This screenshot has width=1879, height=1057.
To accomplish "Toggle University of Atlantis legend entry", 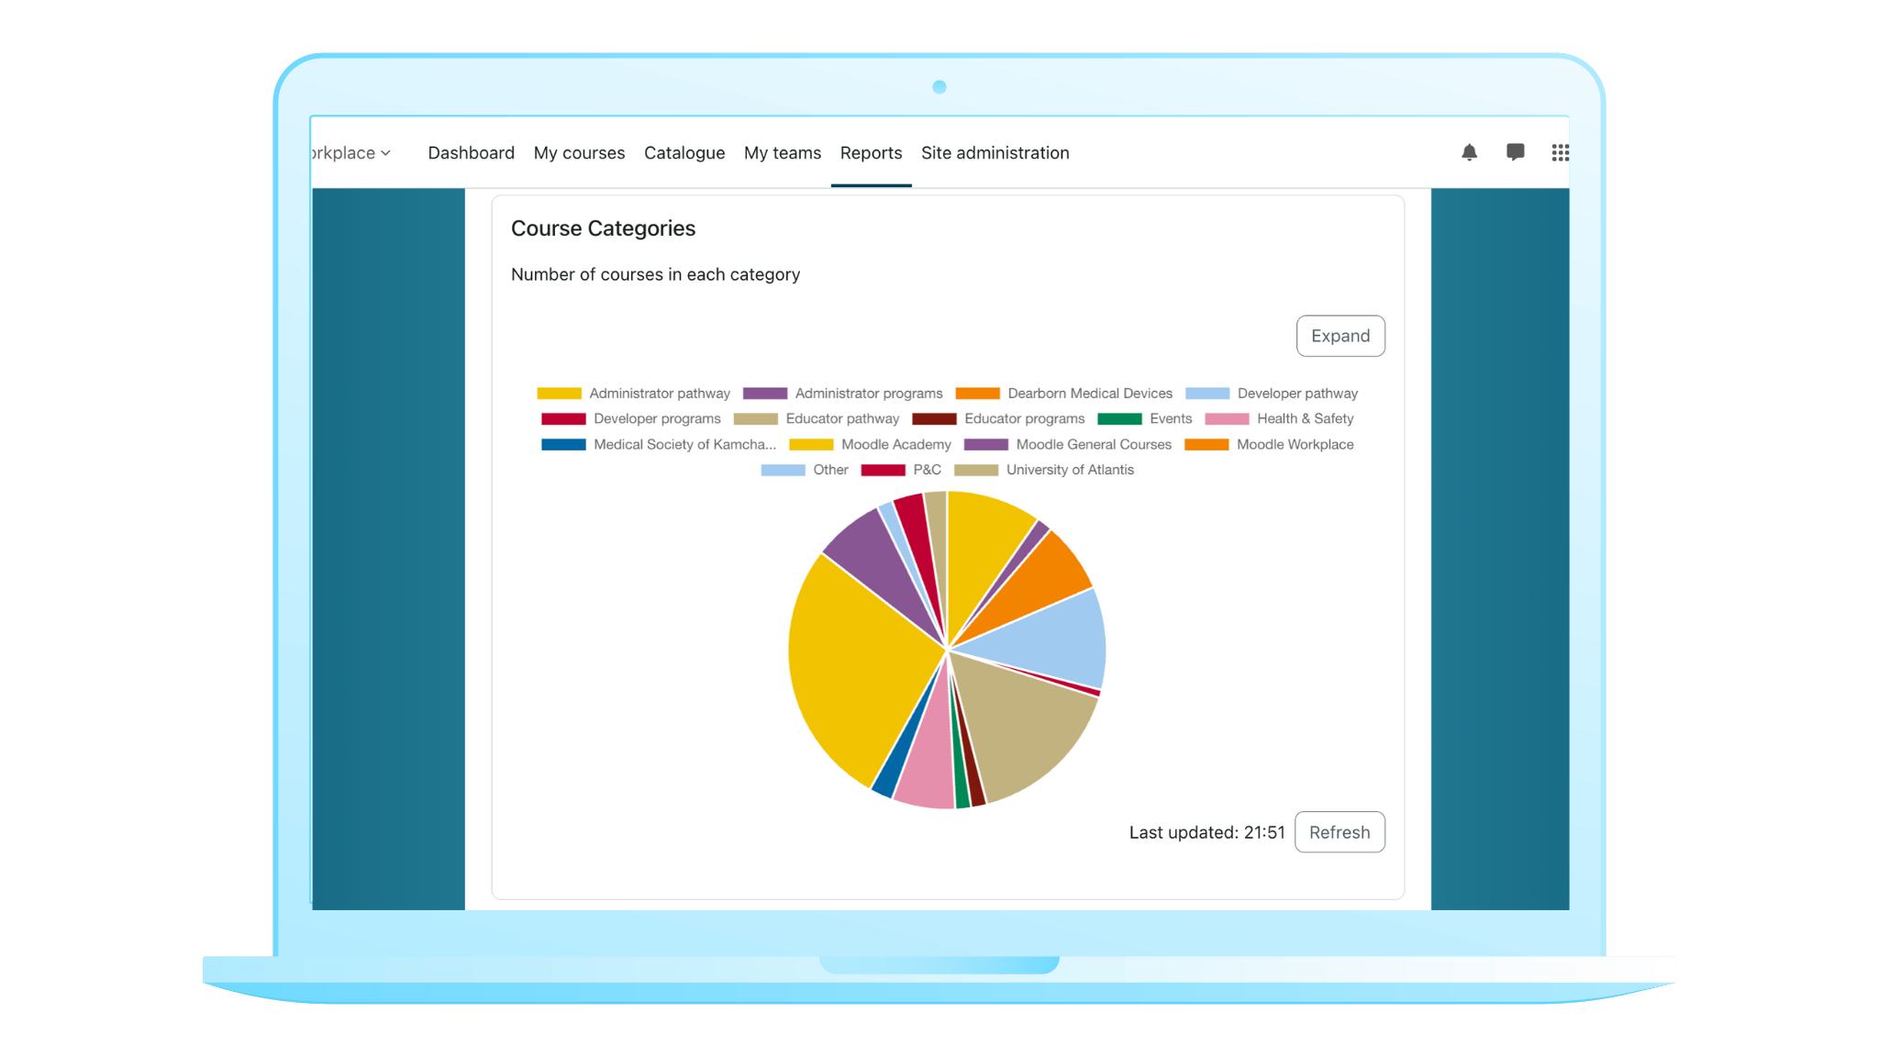I will pos(1069,470).
